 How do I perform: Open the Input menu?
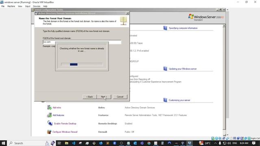28,6
